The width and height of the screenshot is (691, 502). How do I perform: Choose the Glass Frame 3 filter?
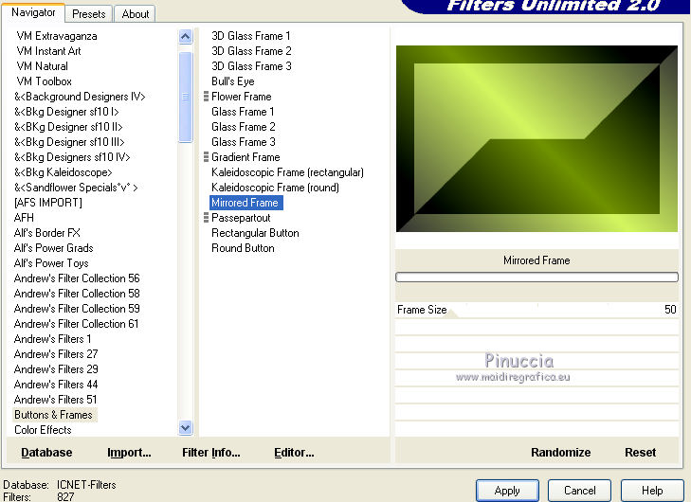244,142
